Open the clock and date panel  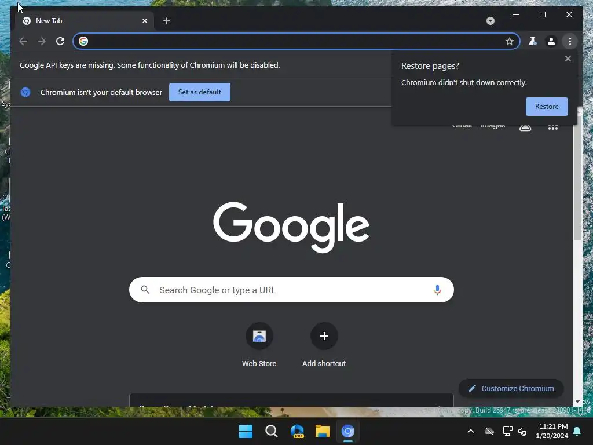pyautogui.click(x=552, y=431)
